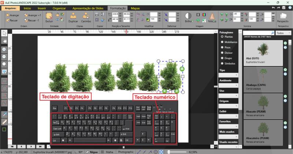The image size is (293, 154).
Task: Click the green rotate handle on selected plant
Action: click(182, 69)
